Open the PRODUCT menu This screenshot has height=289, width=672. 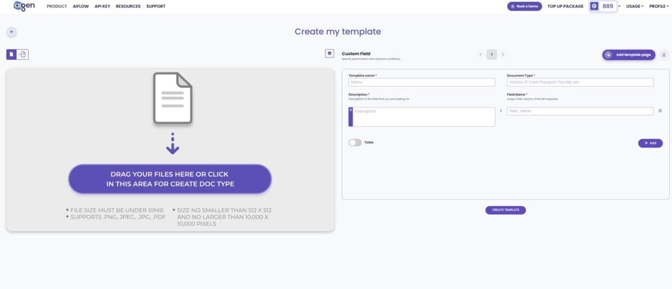[57, 6]
